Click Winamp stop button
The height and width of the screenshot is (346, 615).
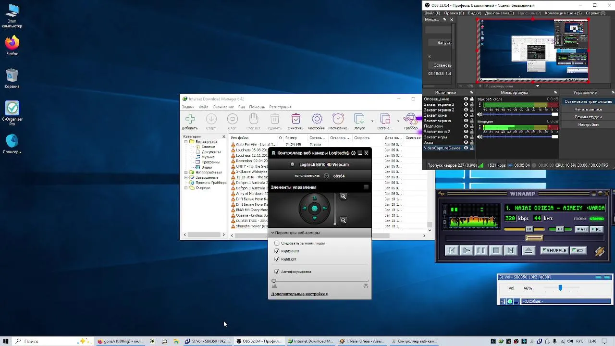[496, 250]
